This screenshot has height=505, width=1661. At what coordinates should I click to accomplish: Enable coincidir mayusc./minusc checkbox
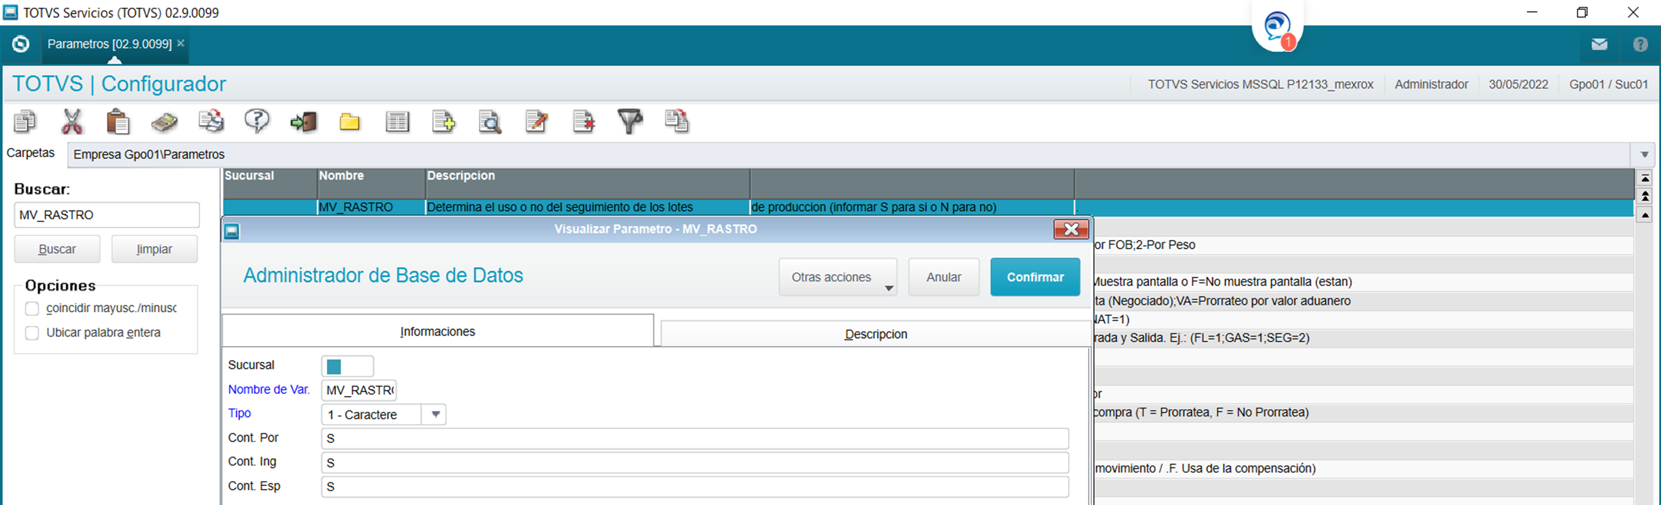point(32,308)
